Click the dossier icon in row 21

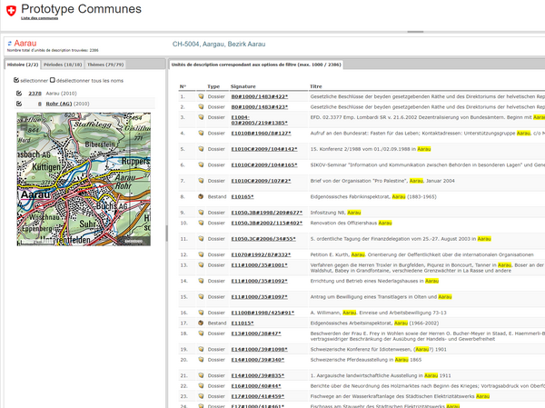201,375
